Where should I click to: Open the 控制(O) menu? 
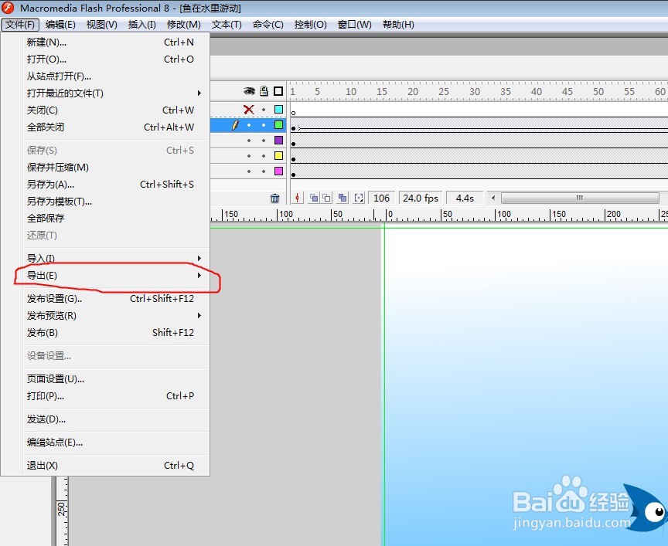[x=311, y=25]
